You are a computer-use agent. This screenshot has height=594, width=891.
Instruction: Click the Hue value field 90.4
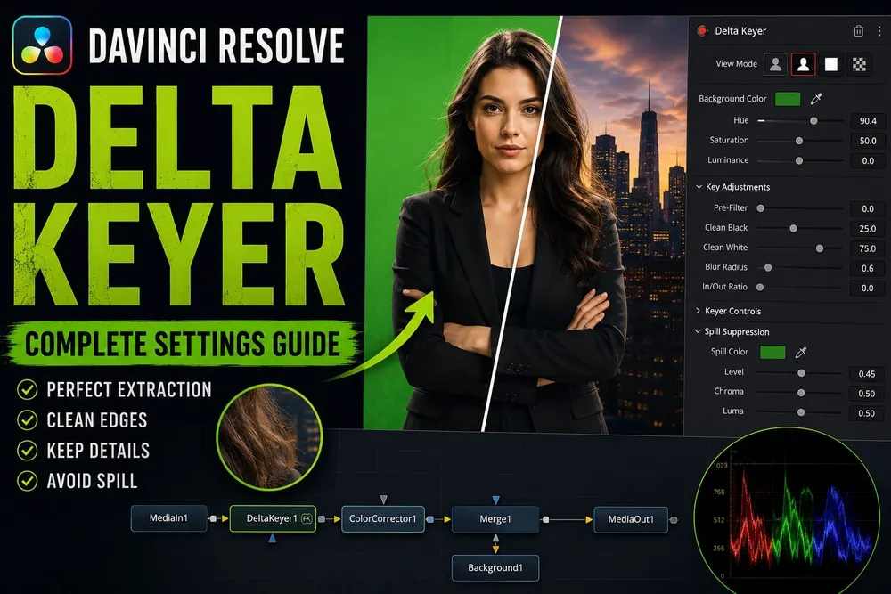(x=868, y=121)
